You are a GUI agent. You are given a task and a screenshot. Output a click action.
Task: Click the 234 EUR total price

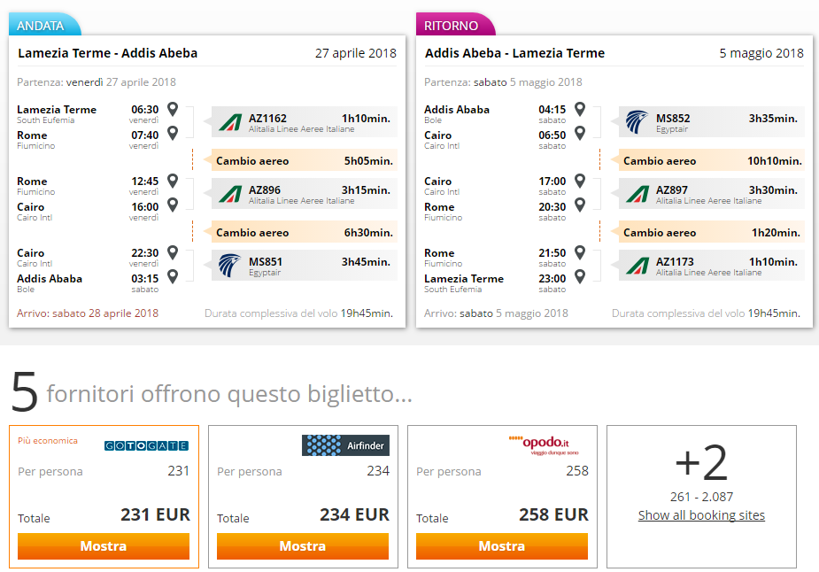point(355,514)
